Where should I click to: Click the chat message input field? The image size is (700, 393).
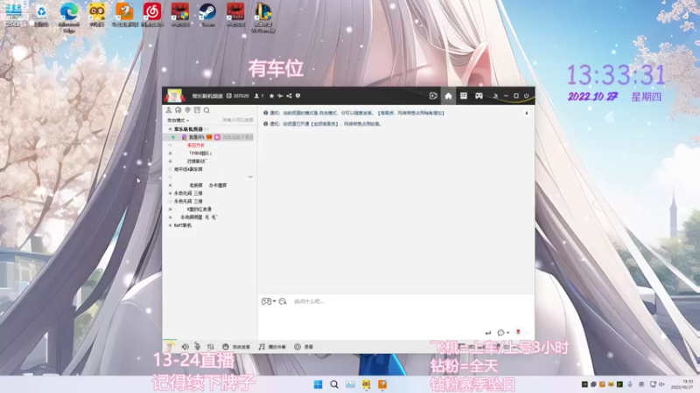click(x=410, y=301)
